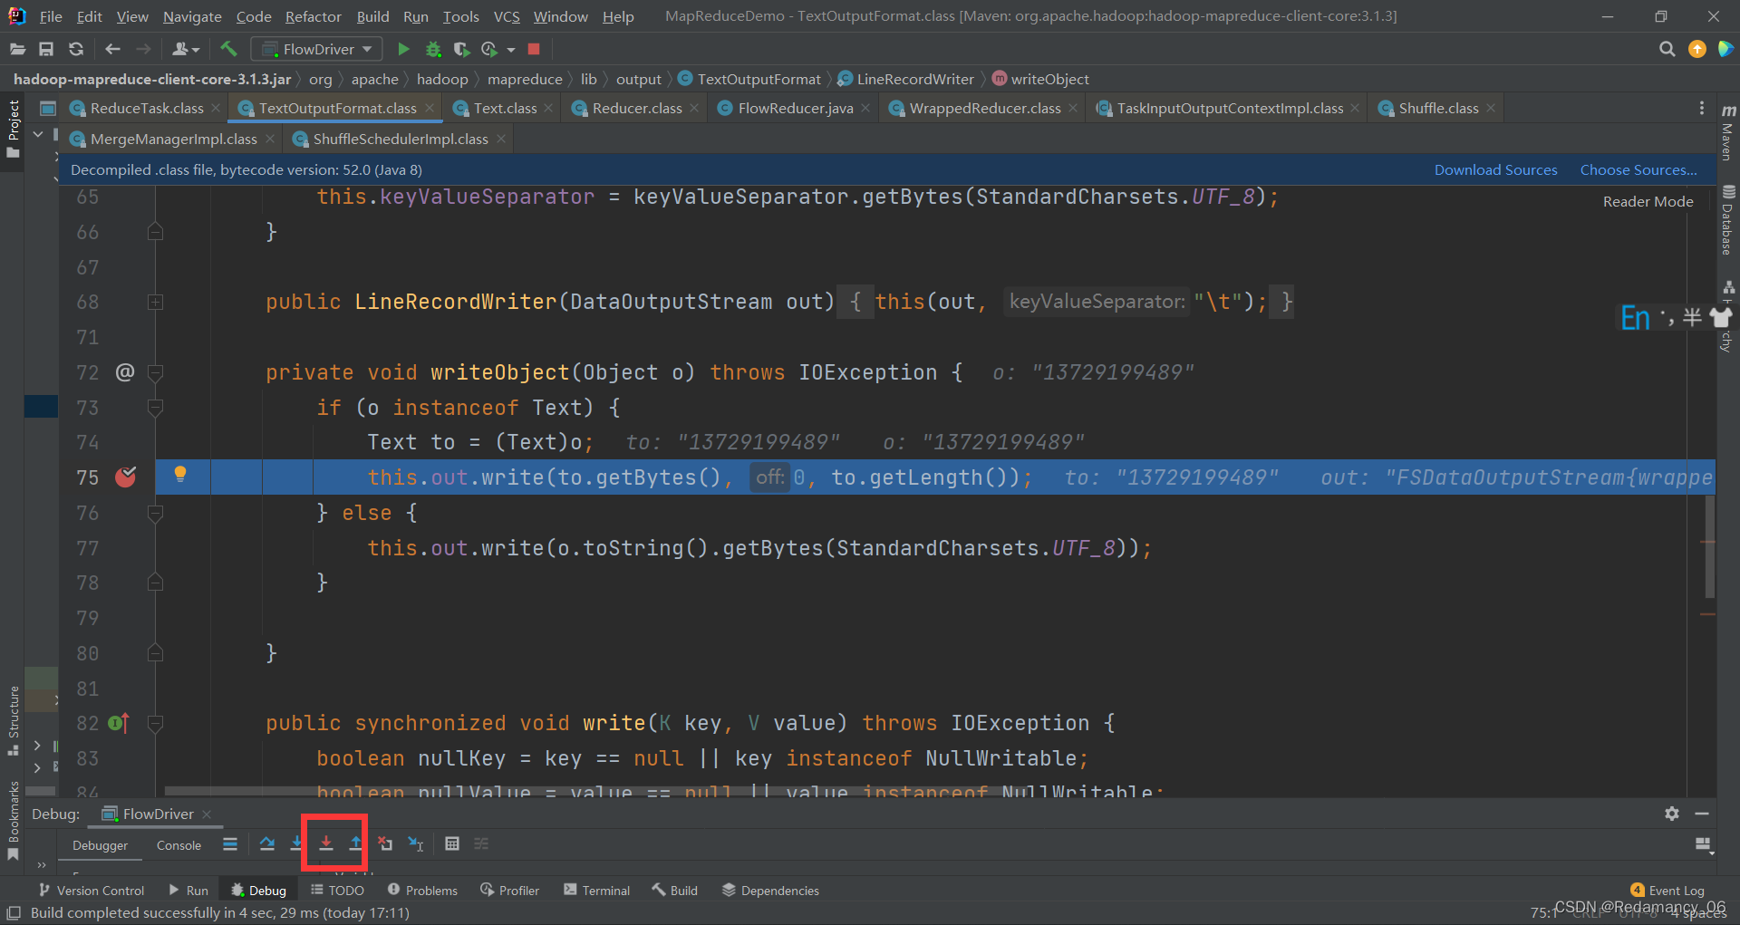The image size is (1740, 925).
Task: Click Run to Cursor icon
Action: pos(416,843)
